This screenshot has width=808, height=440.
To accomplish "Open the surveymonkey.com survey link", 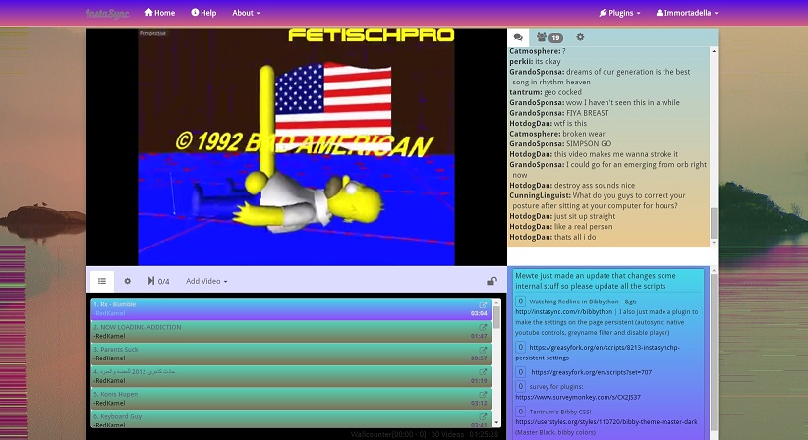I will coord(578,398).
